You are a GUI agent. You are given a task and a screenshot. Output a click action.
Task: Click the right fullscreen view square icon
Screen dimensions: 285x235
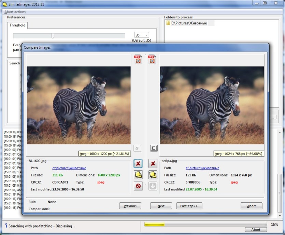[x=154, y=148]
